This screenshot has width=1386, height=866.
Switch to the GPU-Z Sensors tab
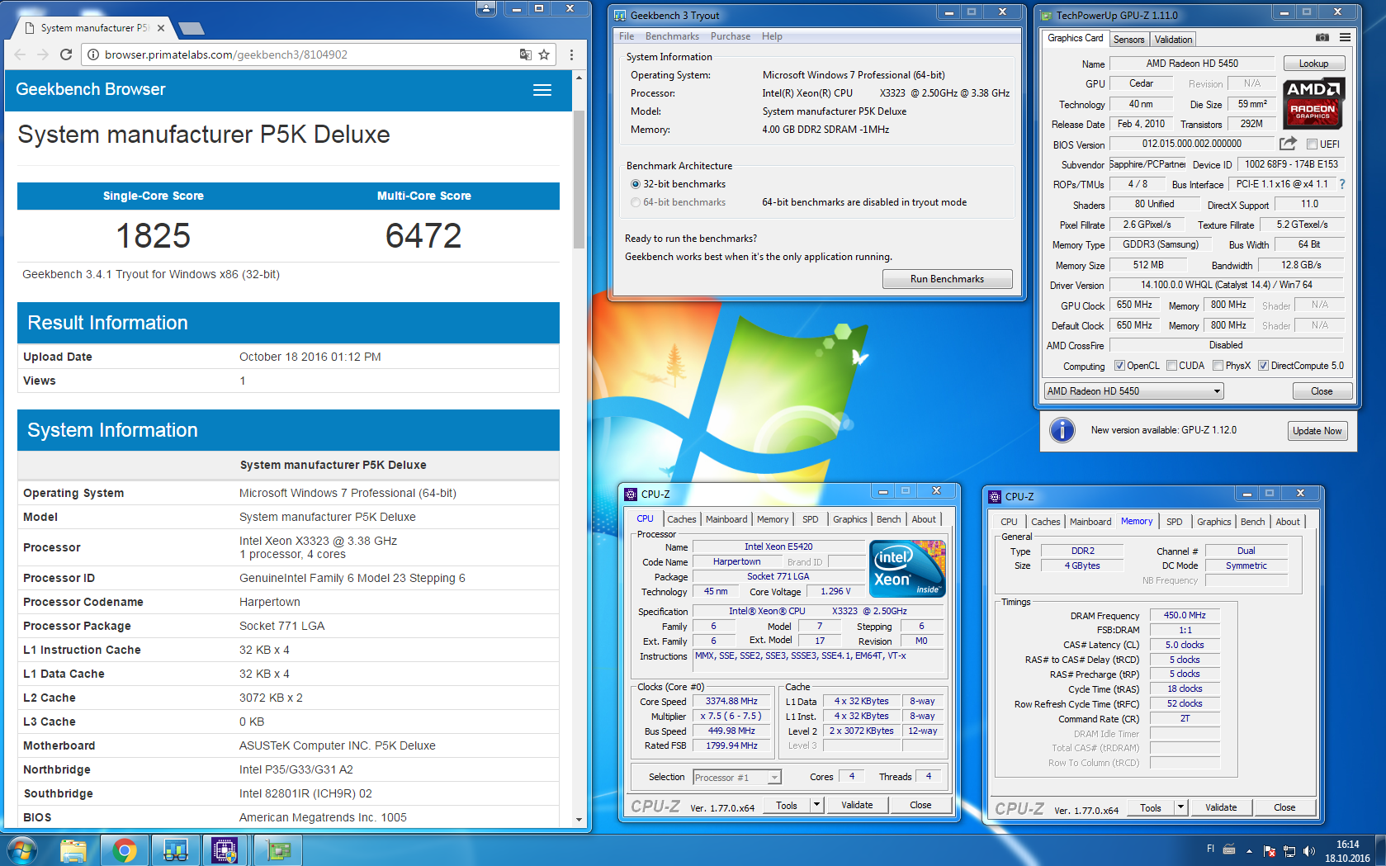[1128, 40]
